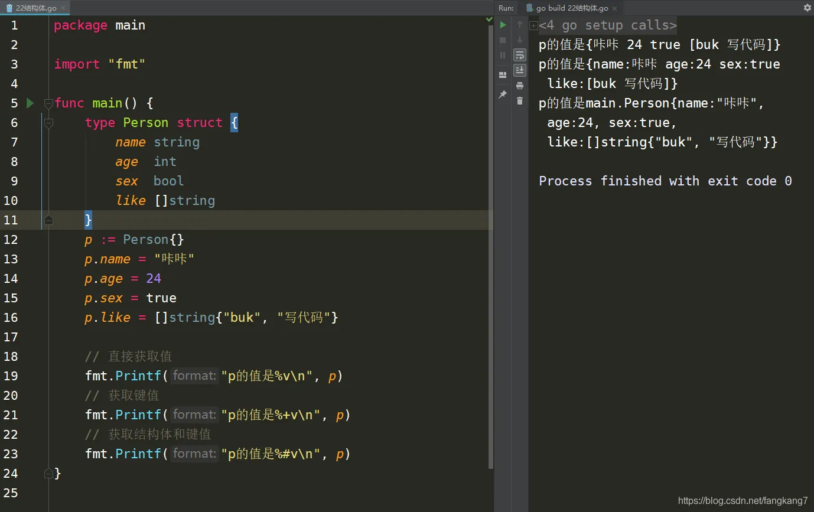Click line number 17 in the gutter
814x512 pixels.
coord(11,337)
